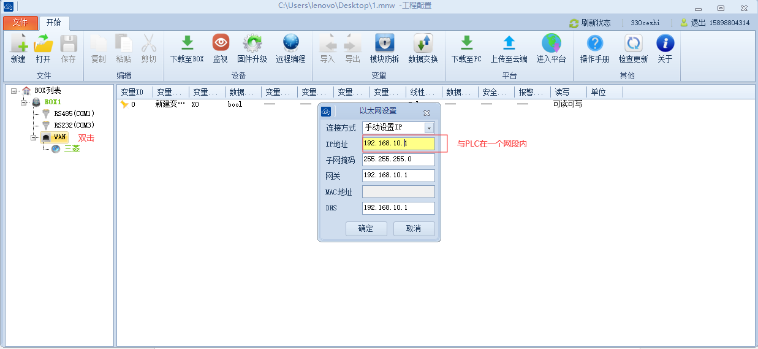Click the 导出 (Export) icon
Image resolution: width=758 pixels, height=349 pixels.
point(352,44)
